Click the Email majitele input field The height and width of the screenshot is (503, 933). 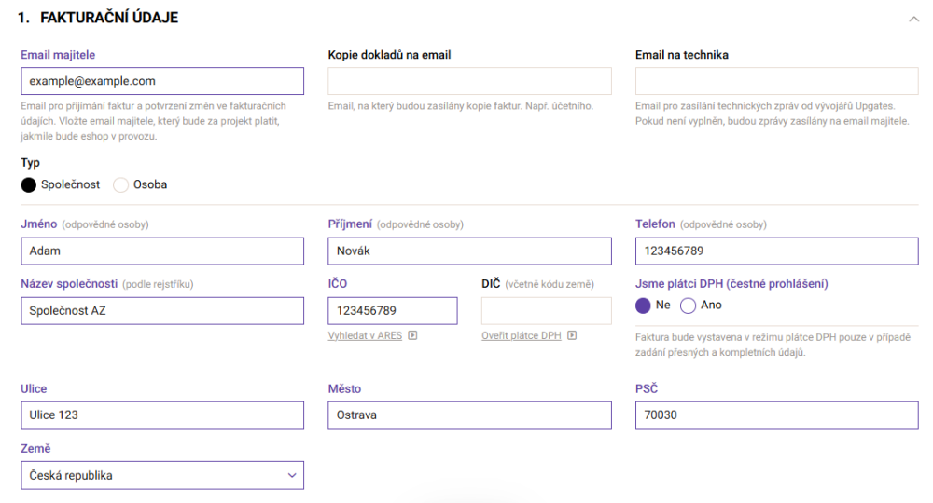[161, 81]
